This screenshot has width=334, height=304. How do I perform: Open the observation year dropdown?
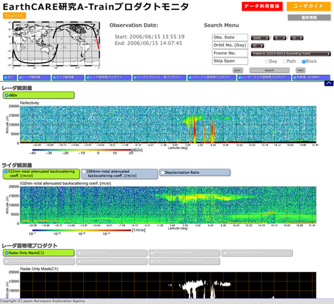pyautogui.click(x=260, y=38)
